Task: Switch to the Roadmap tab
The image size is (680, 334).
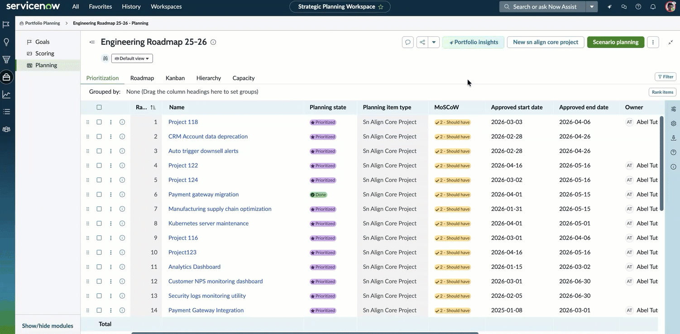Action: point(142,78)
